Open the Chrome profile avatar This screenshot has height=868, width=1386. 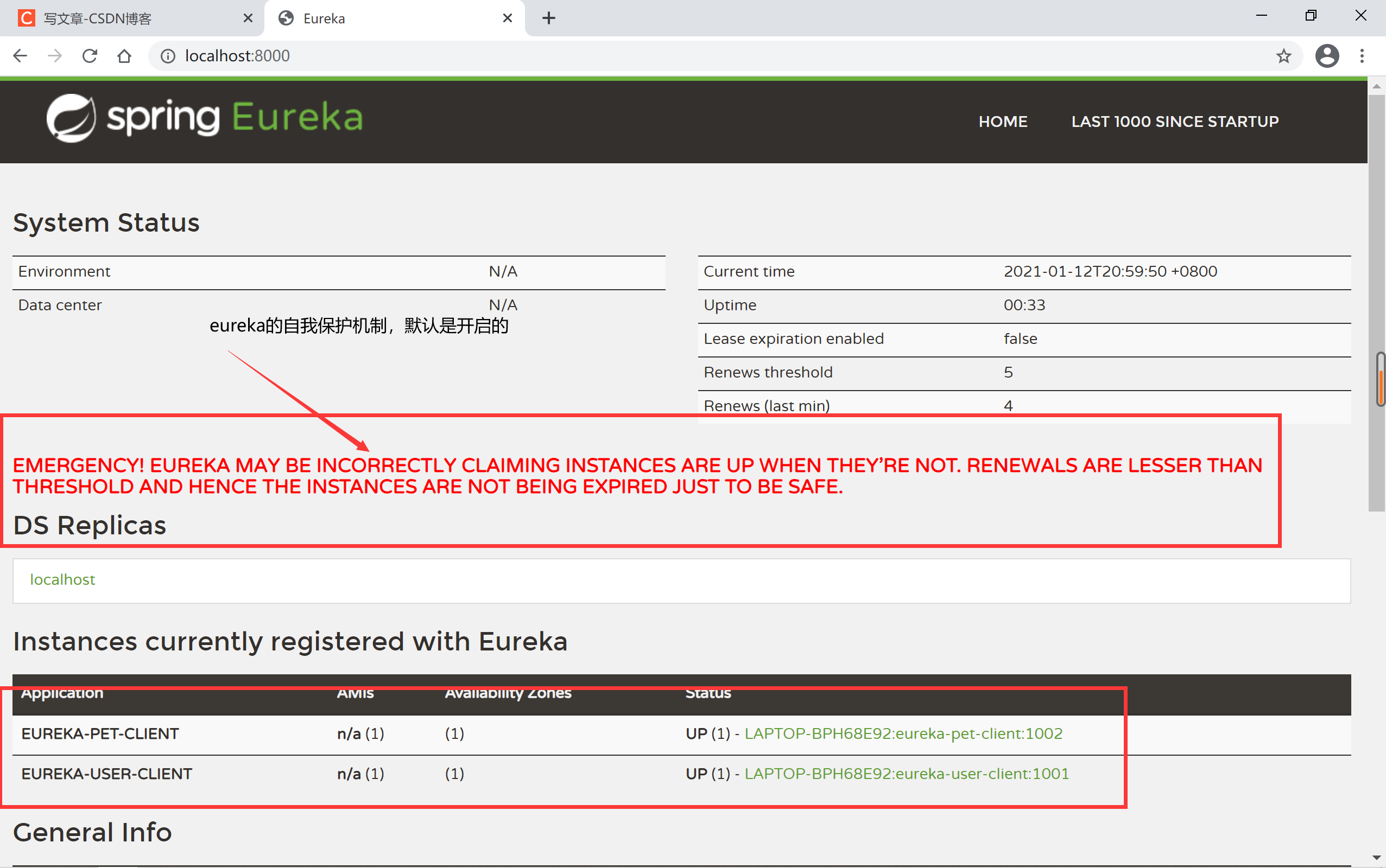click(x=1327, y=55)
